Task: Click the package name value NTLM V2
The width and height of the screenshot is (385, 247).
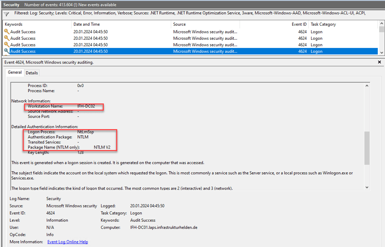Action: (102, 147)
